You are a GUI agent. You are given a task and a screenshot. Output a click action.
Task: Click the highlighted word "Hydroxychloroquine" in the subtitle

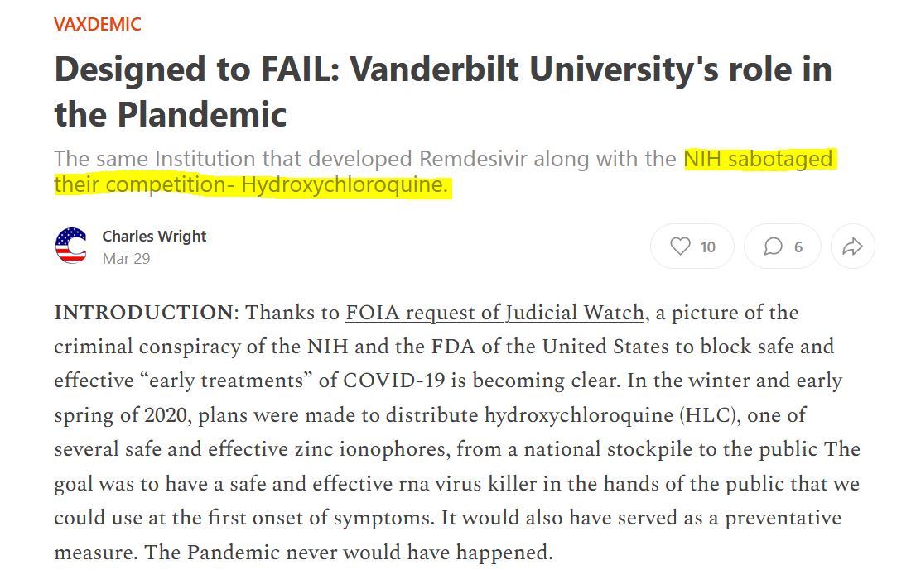click(x=345, y=184)
